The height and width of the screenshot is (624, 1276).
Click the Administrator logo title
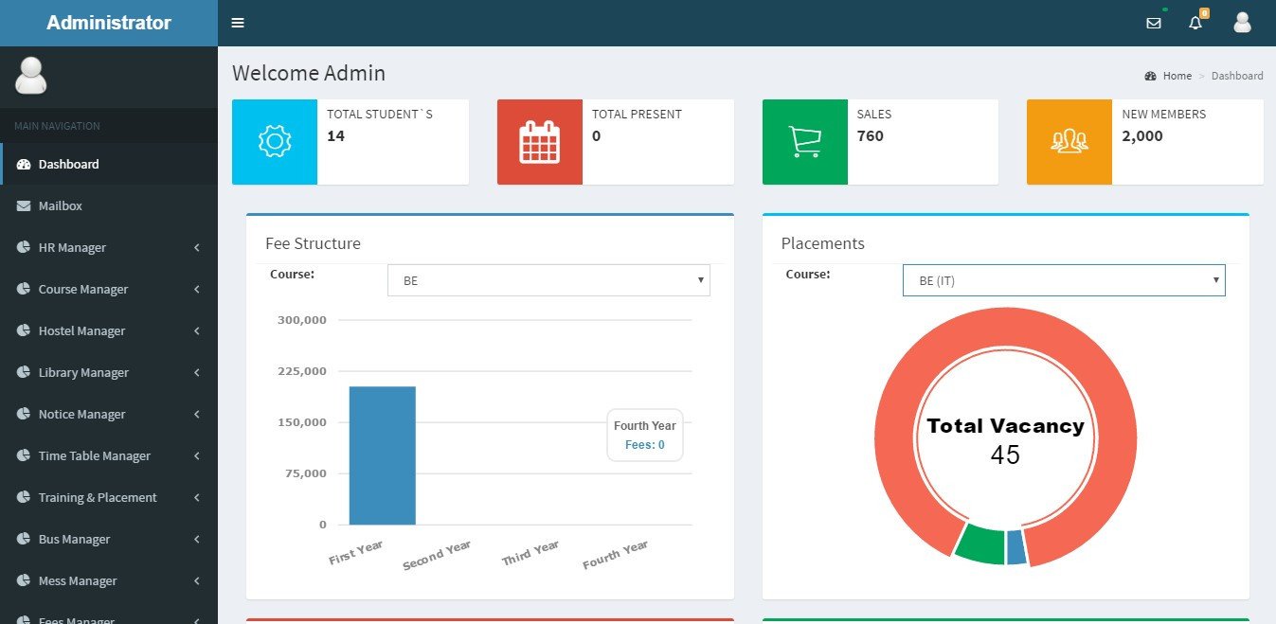pos(109,23)
